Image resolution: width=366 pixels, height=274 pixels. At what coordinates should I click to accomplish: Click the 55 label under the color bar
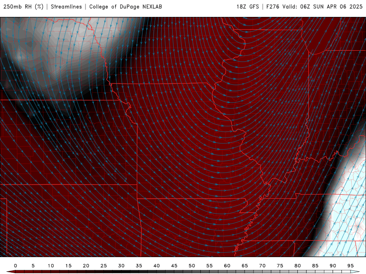(x=210, y=266)
